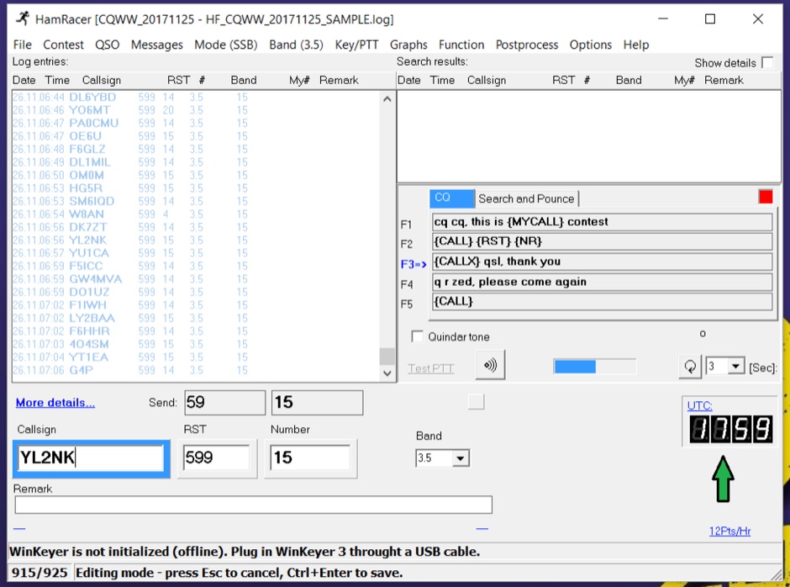
Task: Click the UTC digital clock display
Action: [x=729, y=431]
